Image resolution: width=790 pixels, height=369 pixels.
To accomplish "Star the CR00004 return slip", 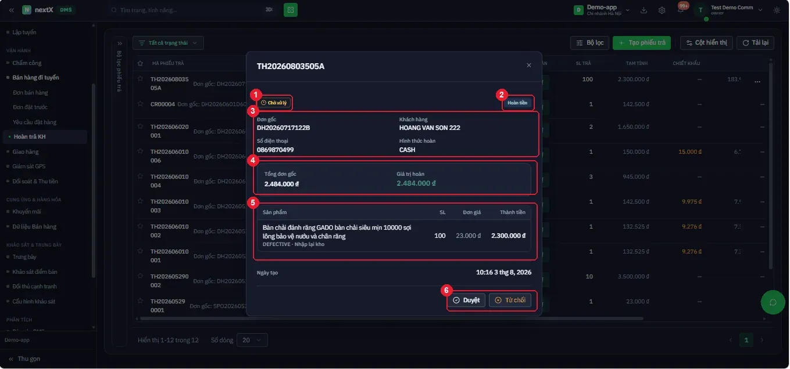I will pos(140,104).
